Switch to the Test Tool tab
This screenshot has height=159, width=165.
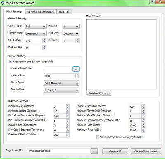point(64,12)
